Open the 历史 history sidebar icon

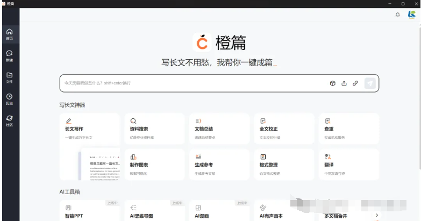coord(9,99)
